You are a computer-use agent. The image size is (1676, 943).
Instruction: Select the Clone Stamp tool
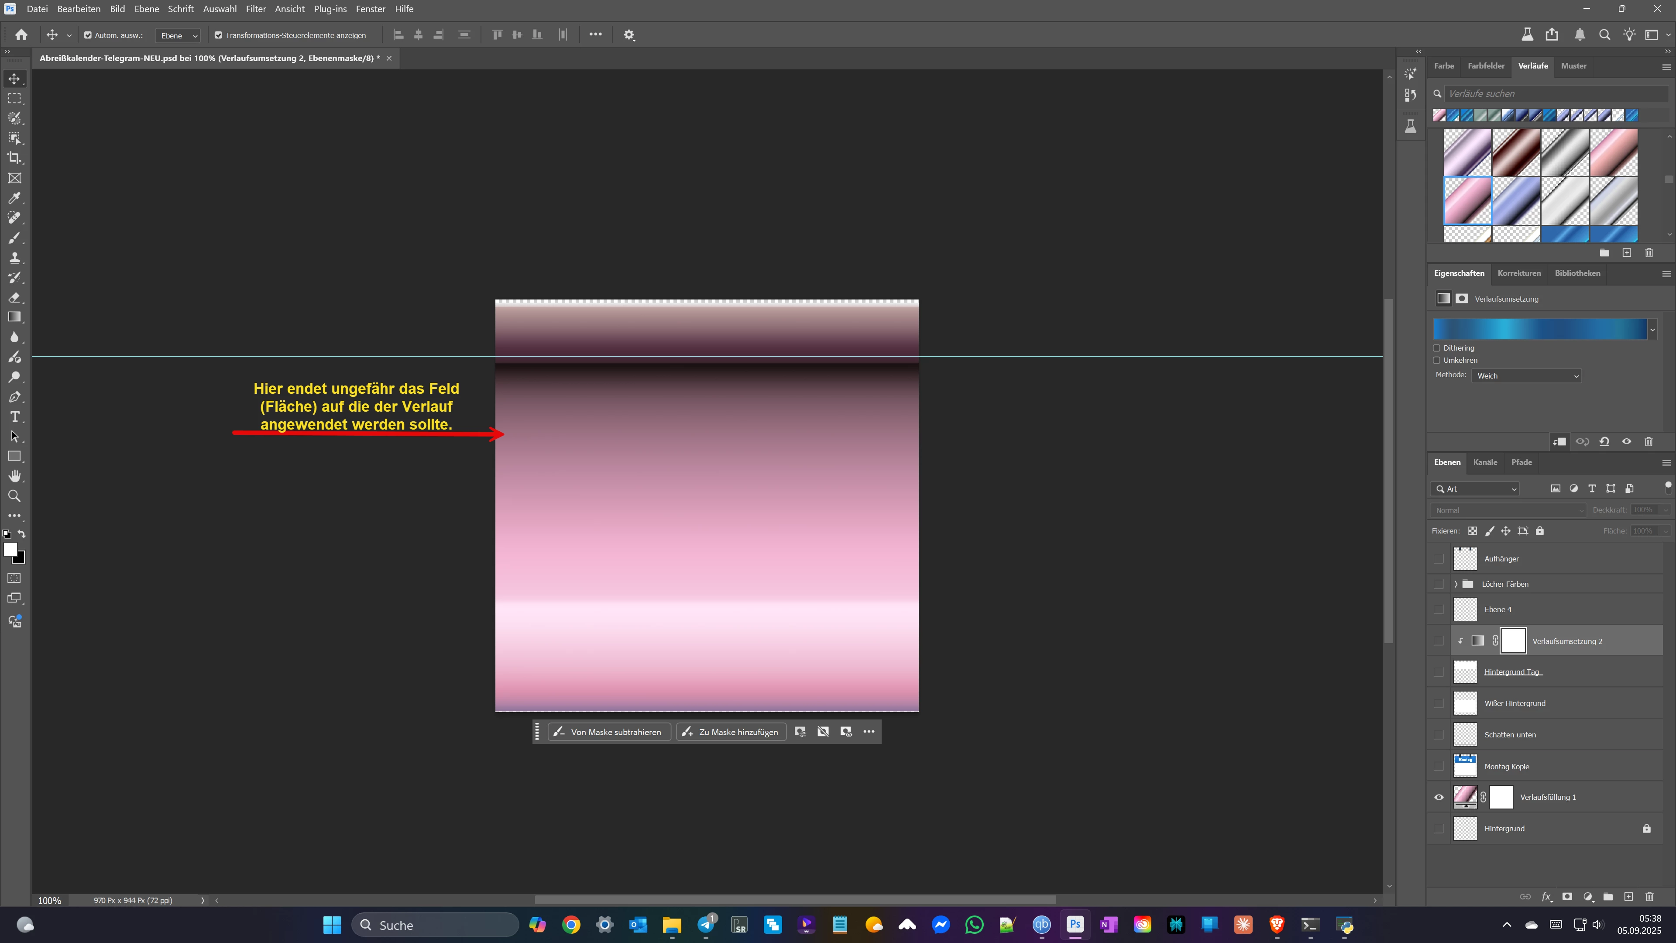coord(14,258)
